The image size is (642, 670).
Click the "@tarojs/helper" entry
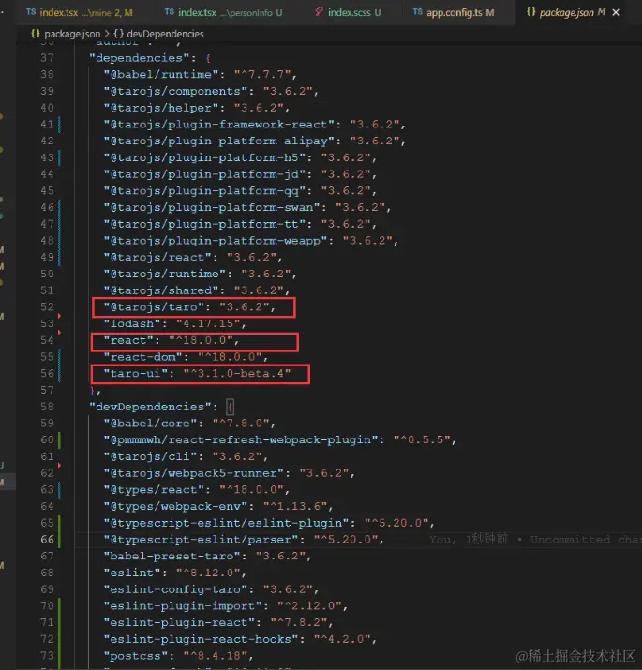point(196,108)
